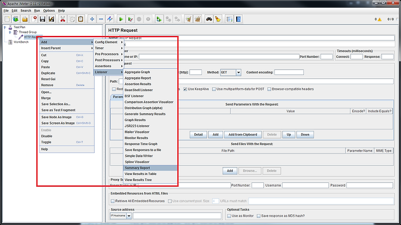
Task: Collapse the Thread Group tree node
Action: 9,32
